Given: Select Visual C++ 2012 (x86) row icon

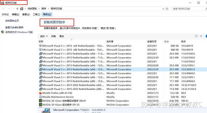Looking at the screenshot, I should (x=41, y=61).
